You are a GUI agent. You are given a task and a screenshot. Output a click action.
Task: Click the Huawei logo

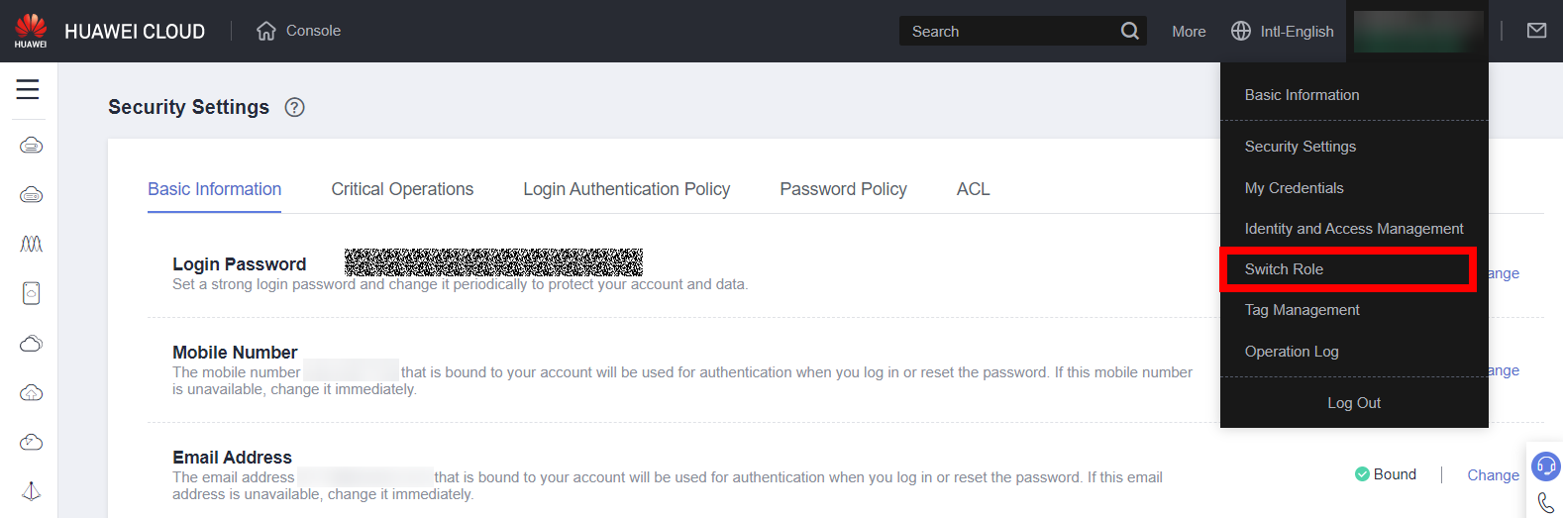(31, 31)
